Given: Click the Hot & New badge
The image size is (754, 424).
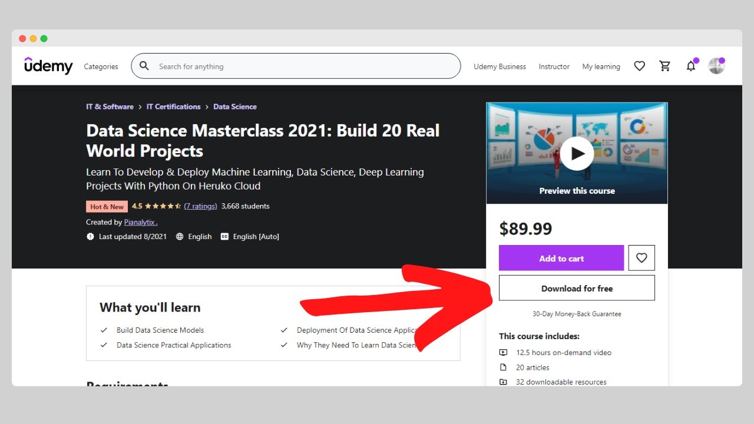Looking at the screenshot, I should click(x=107, y=207).
